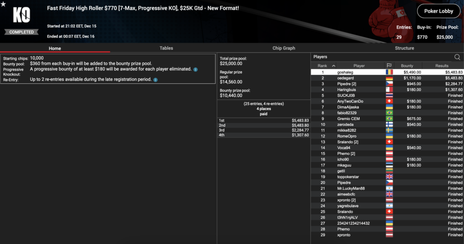
Task: Click the KO tournament logo
Action: tap(21, 16)
